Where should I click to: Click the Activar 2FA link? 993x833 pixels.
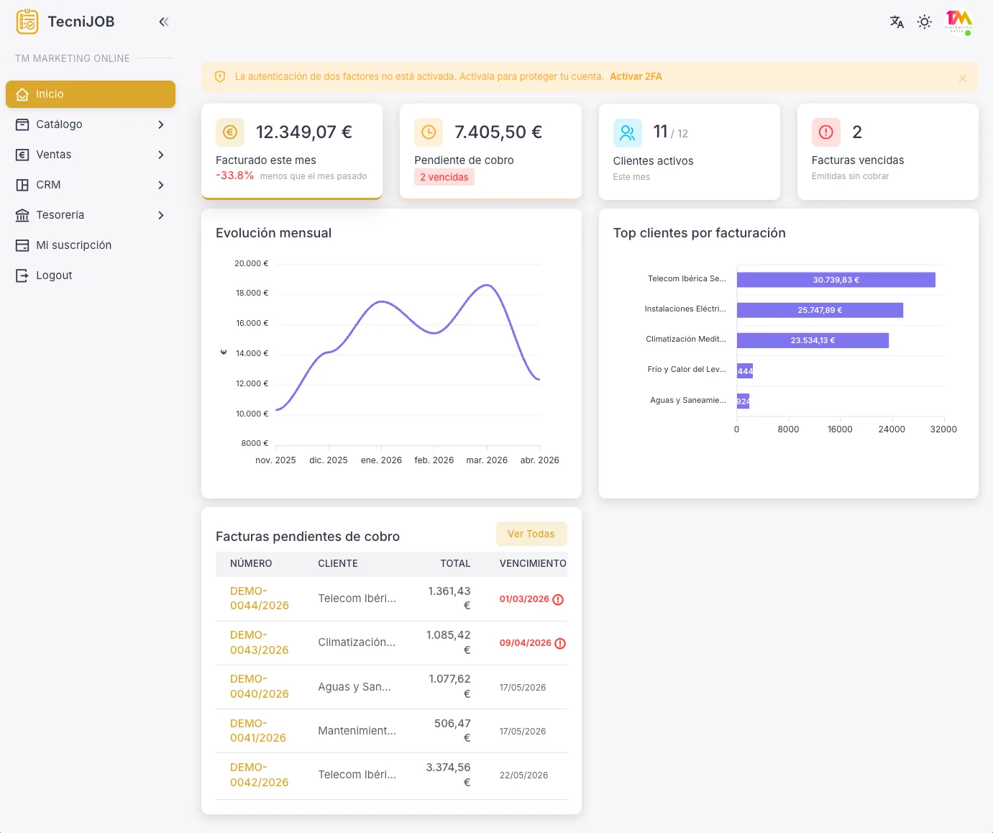point(636,76)
